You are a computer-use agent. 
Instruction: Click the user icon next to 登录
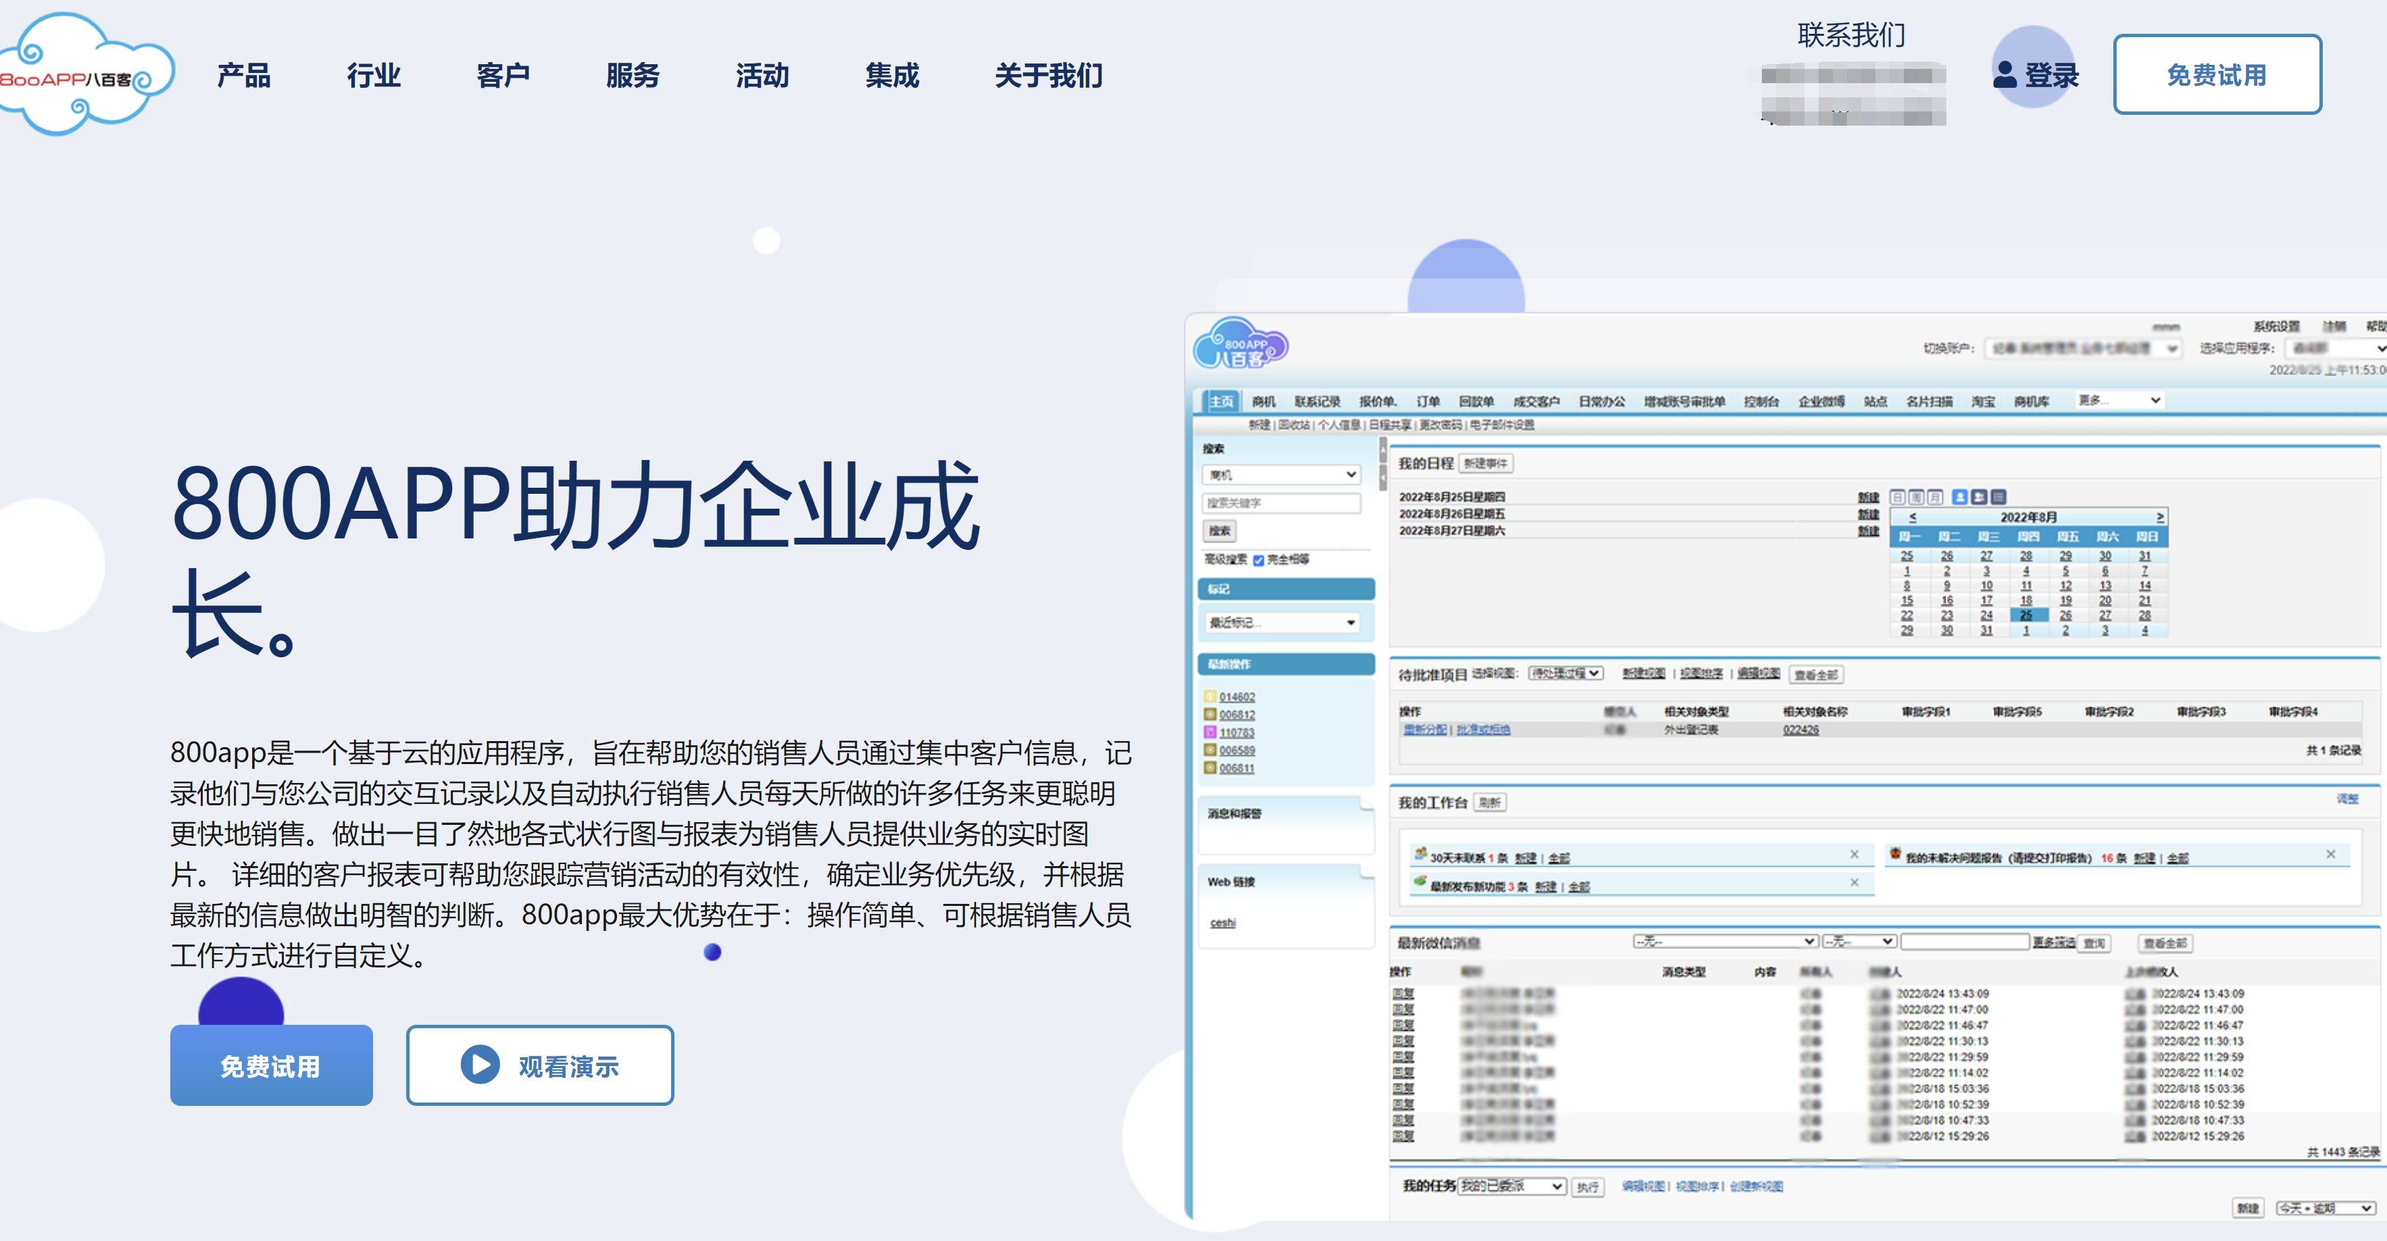tap(2005, 75)
